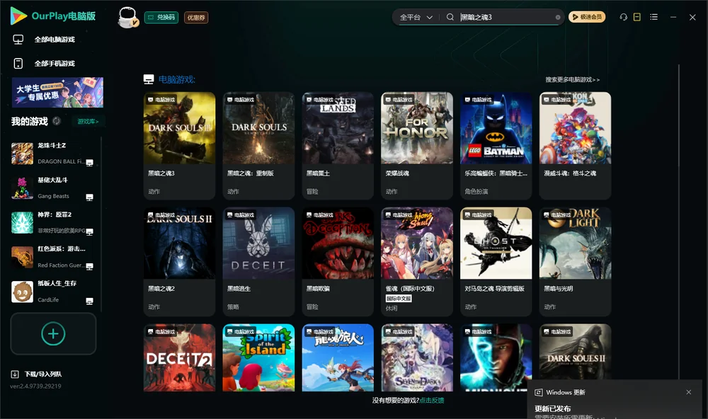The height and width of the screenshot is (419, 708).
Task: Open the 乐高蝙蝠侠 LEGO Batman card
Action: (496, 146)
